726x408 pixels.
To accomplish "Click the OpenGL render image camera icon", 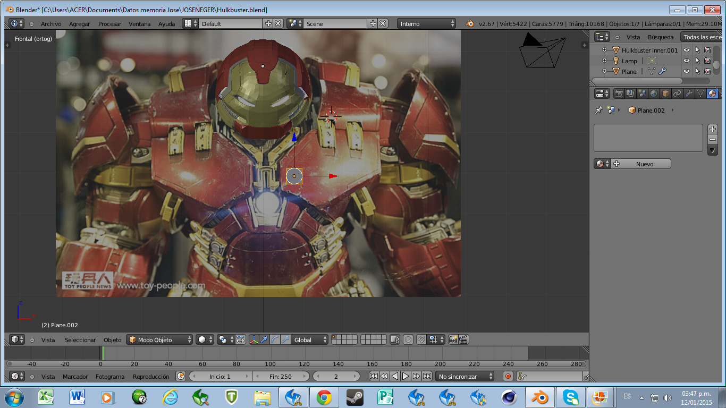I will pyautogui.click(x=453, y=339).
